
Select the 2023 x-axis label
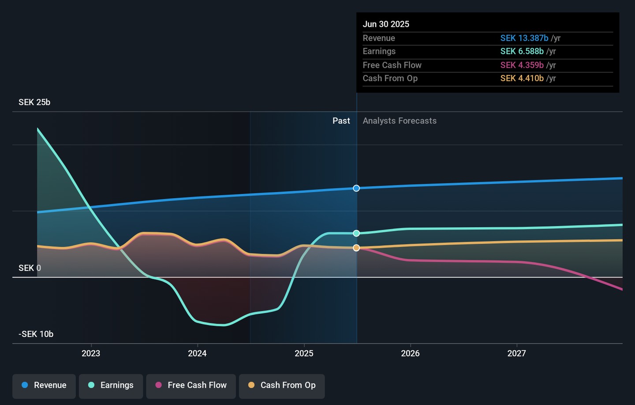pos(91,353)
